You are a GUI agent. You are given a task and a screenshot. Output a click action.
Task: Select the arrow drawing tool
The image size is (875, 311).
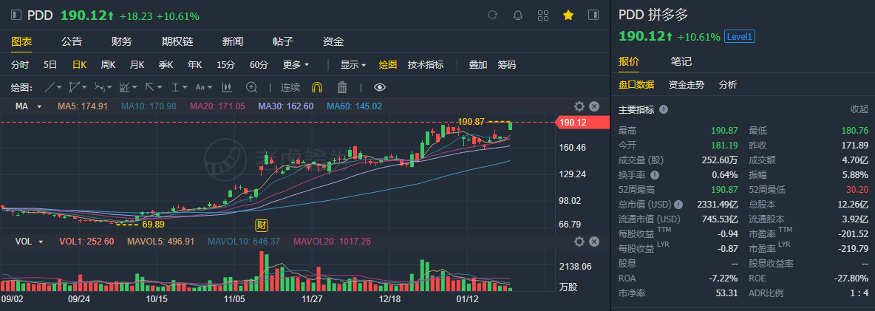pyautogui.click(x=149, y=87)
